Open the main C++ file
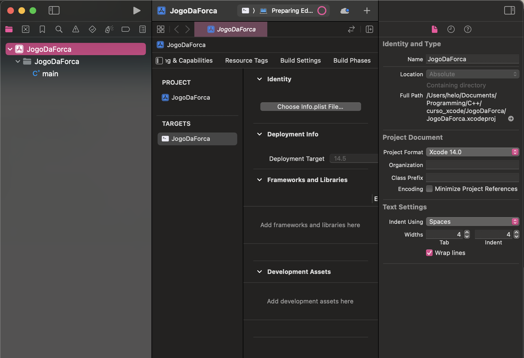 coord(46,74)
